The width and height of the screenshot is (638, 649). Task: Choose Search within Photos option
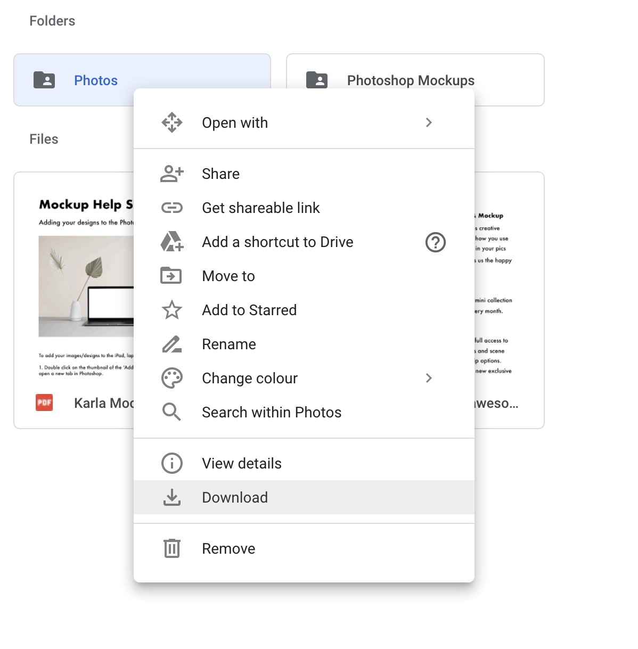[272, 412]
